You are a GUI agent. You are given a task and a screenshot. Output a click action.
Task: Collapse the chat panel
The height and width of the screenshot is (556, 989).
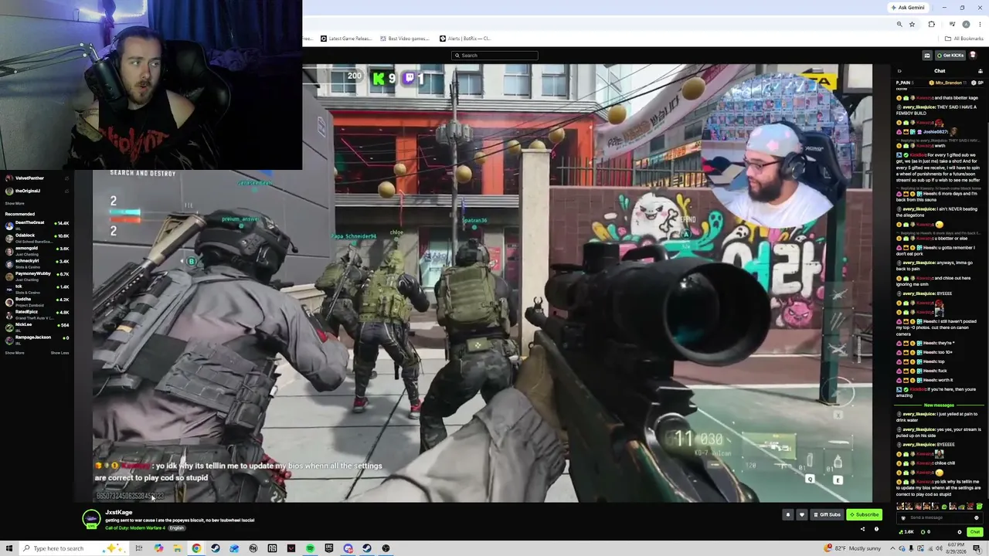click(x=899, y=71)
